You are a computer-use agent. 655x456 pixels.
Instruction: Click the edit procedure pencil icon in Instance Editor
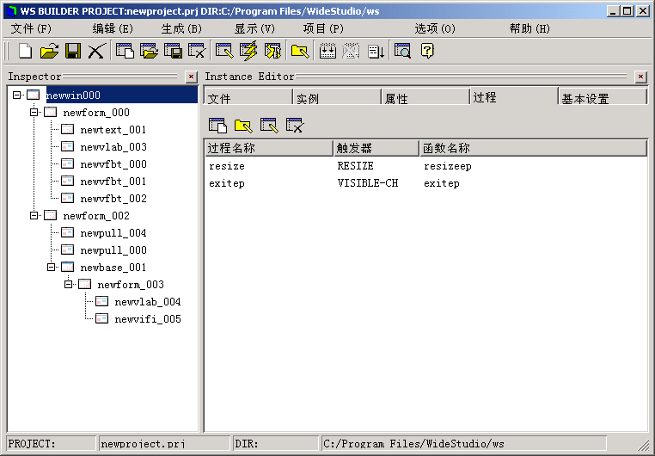point(269,125)
